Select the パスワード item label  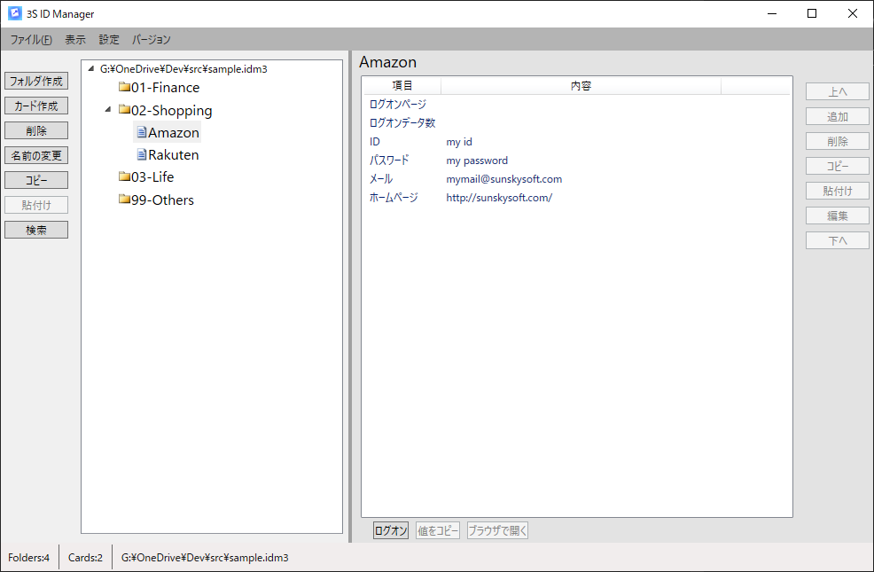tap(389, 160)
